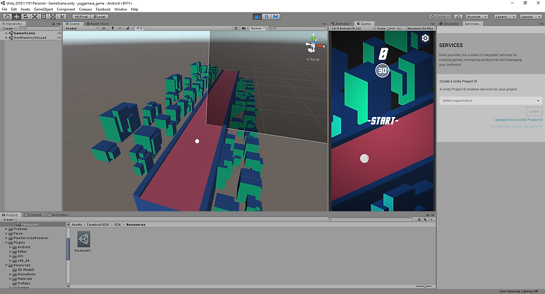Click the Play button
The image size is (545, 294).
pyautogui.click(x=257, y=16)
